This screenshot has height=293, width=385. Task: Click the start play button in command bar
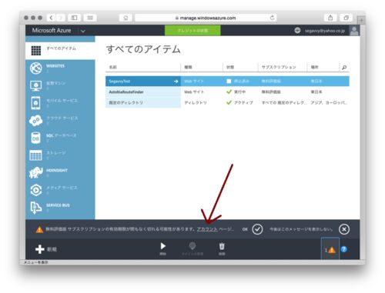(x=162, y=246)
